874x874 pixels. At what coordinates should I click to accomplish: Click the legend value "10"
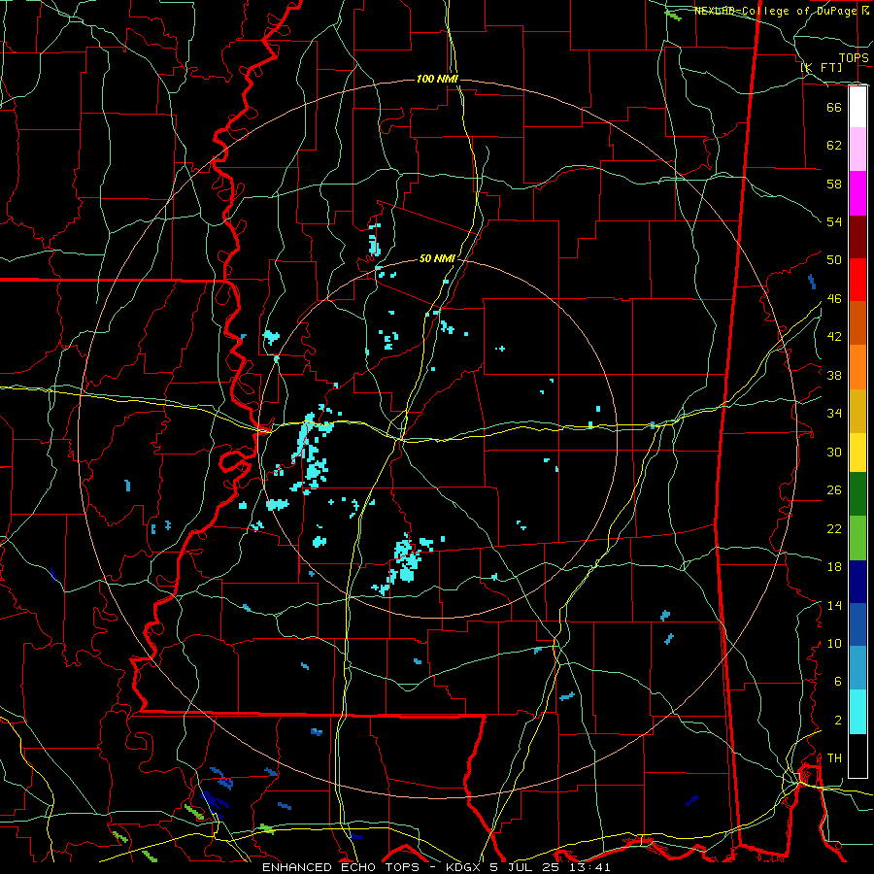click(x=834, y=643)
